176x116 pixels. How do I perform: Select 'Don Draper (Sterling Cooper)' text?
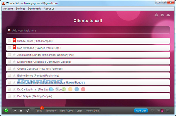click(35, 96)
